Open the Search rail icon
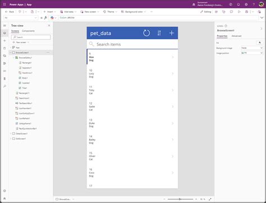The height and width of the screenshot is (203, 266). click(4, 86)
